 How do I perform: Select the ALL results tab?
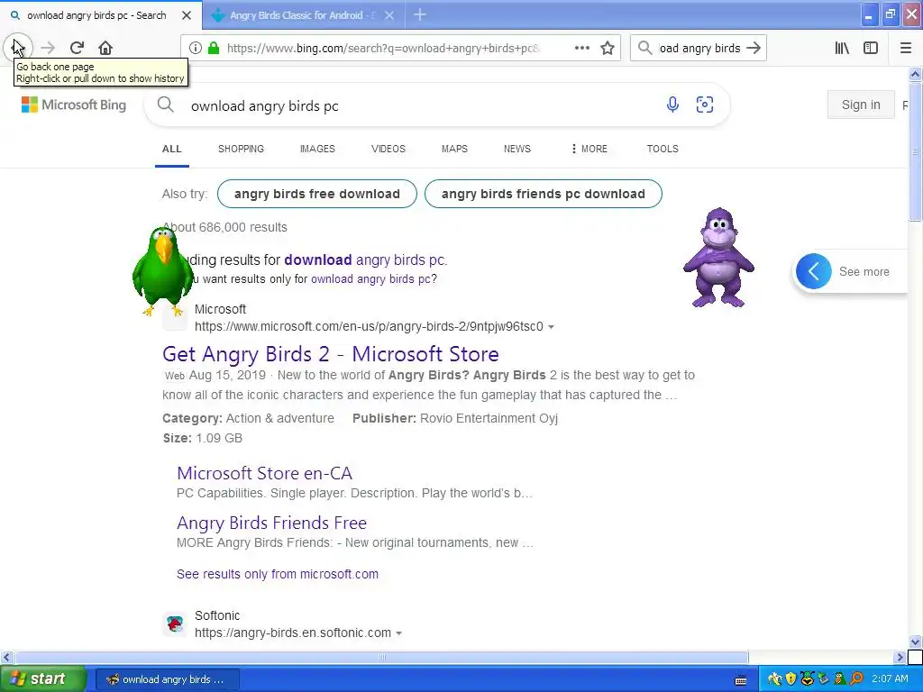(172, 149)
